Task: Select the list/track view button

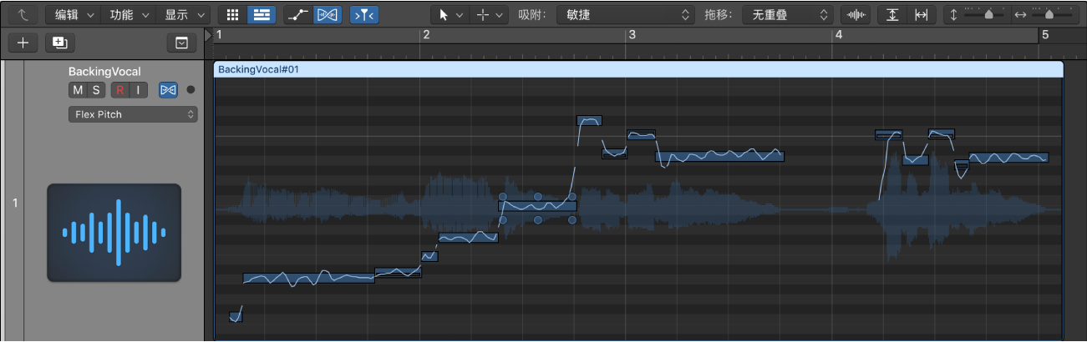Action: (x=262, y=14)
